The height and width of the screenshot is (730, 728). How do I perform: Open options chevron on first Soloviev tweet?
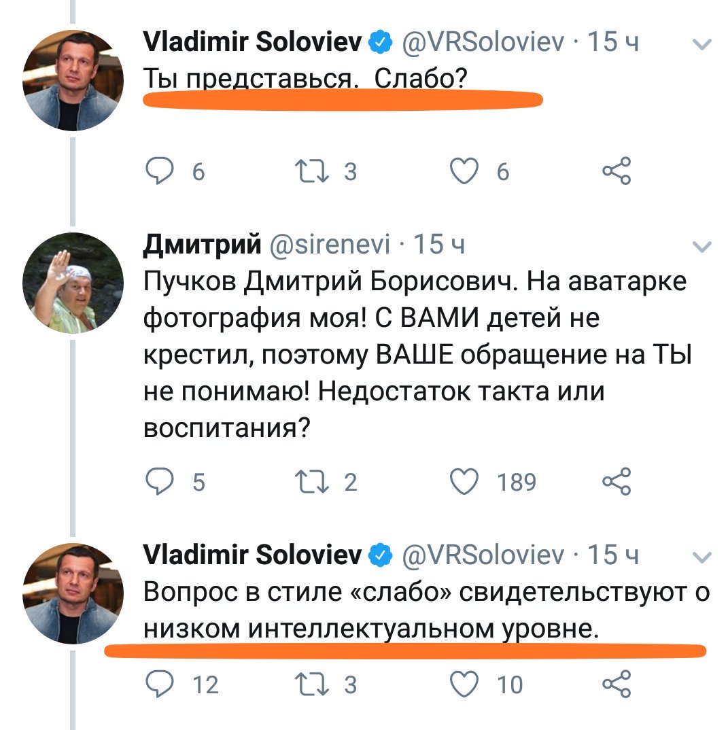pos(701,45)
